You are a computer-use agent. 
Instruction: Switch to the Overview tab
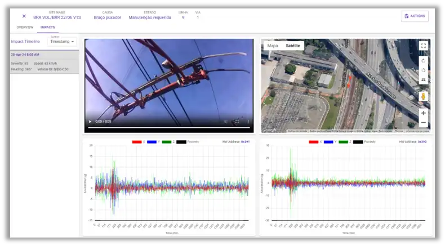[25, 27]
